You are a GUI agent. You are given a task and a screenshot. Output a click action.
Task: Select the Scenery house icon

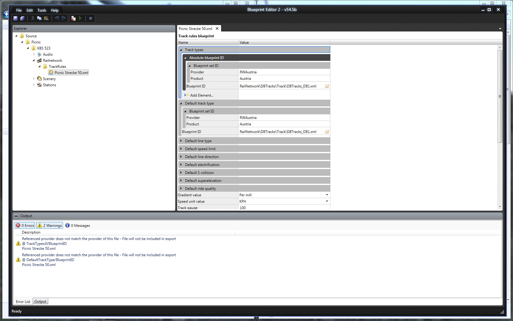coord(39,79)
